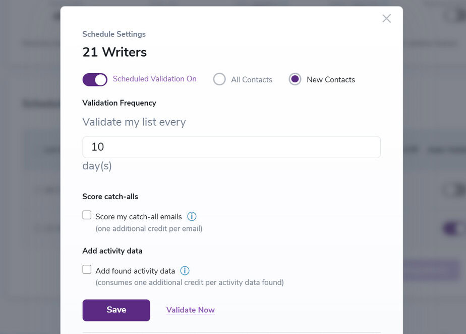Click the 'Add found activity data' label
466x334 pixels.
point(135,271)
